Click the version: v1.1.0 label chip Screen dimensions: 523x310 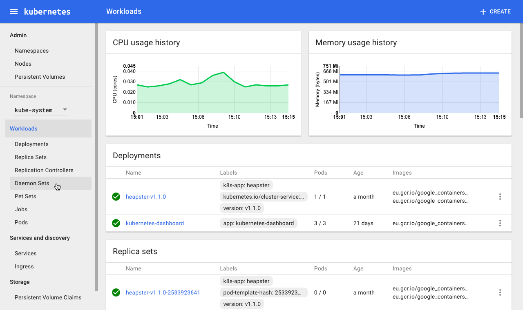tap(241, 208)
